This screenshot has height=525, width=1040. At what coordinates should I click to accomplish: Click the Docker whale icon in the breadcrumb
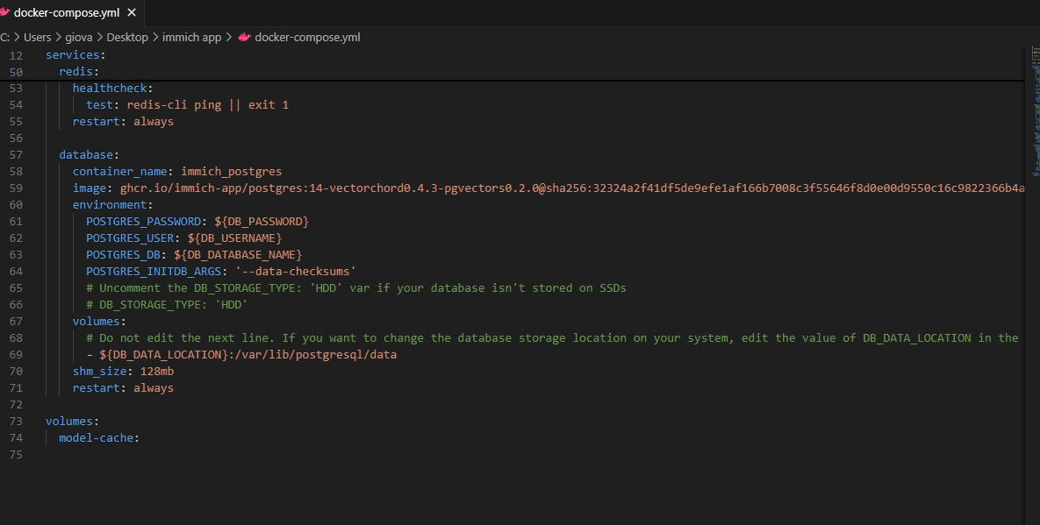click(244, 37)
